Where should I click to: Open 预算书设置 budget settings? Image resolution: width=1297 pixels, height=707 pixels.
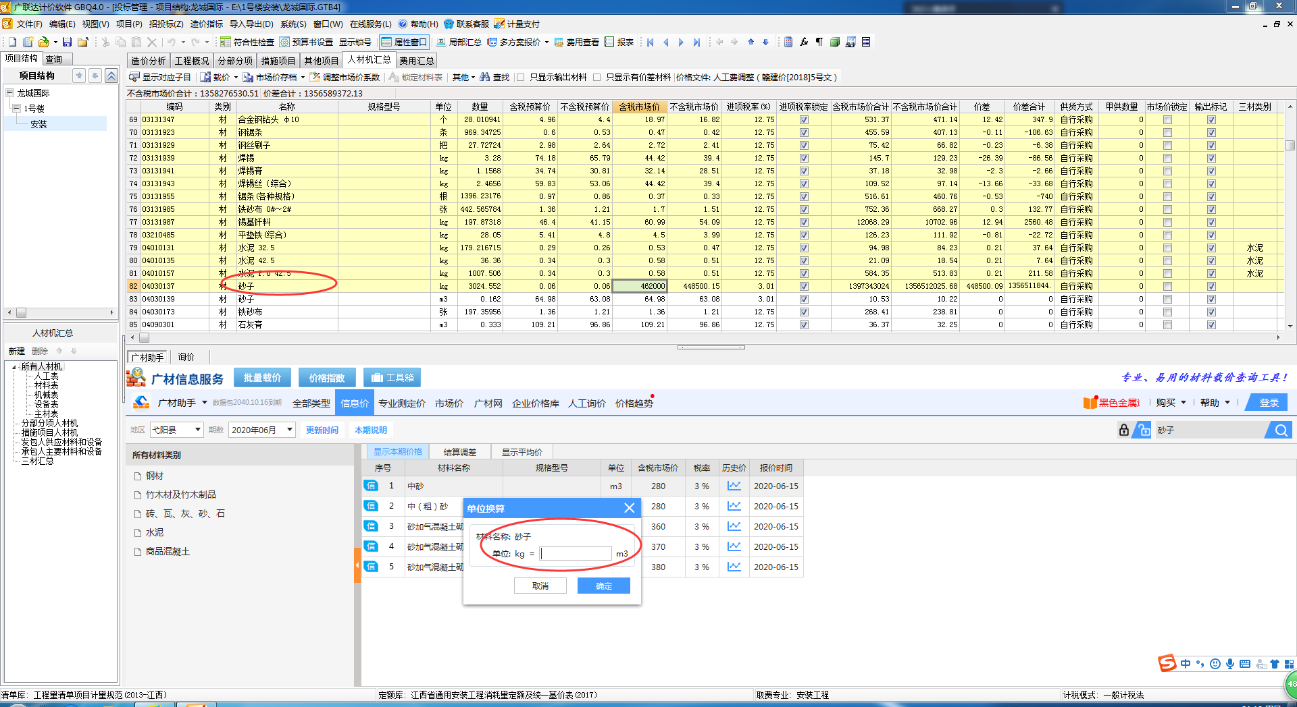pos(307,42)
